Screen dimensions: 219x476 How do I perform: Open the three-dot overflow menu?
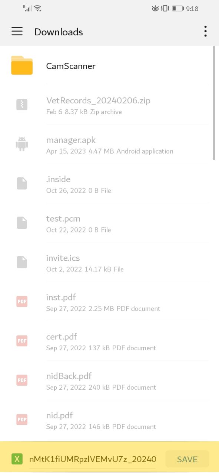pos(205,32)
